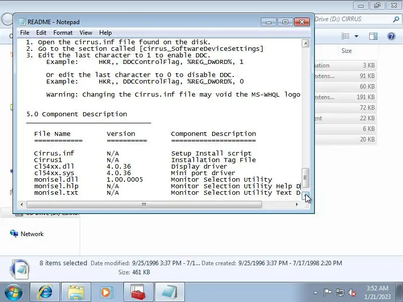Click the horizontal scrollbar thumb in Notepad
403x302 pixels.
[144, 205]
